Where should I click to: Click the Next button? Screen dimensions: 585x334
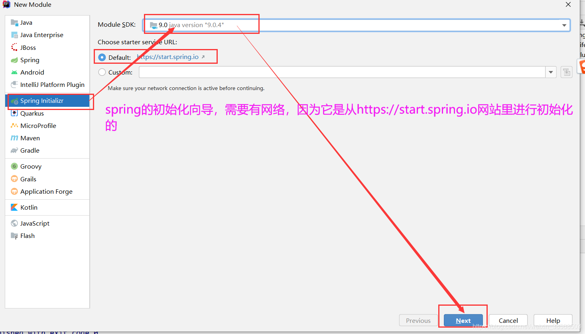pos(463,320)
